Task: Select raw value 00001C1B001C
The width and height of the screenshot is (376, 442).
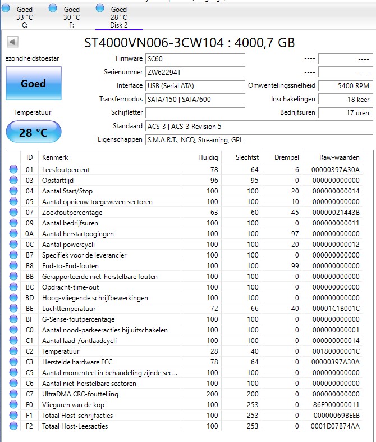Action: coord(336,308)
